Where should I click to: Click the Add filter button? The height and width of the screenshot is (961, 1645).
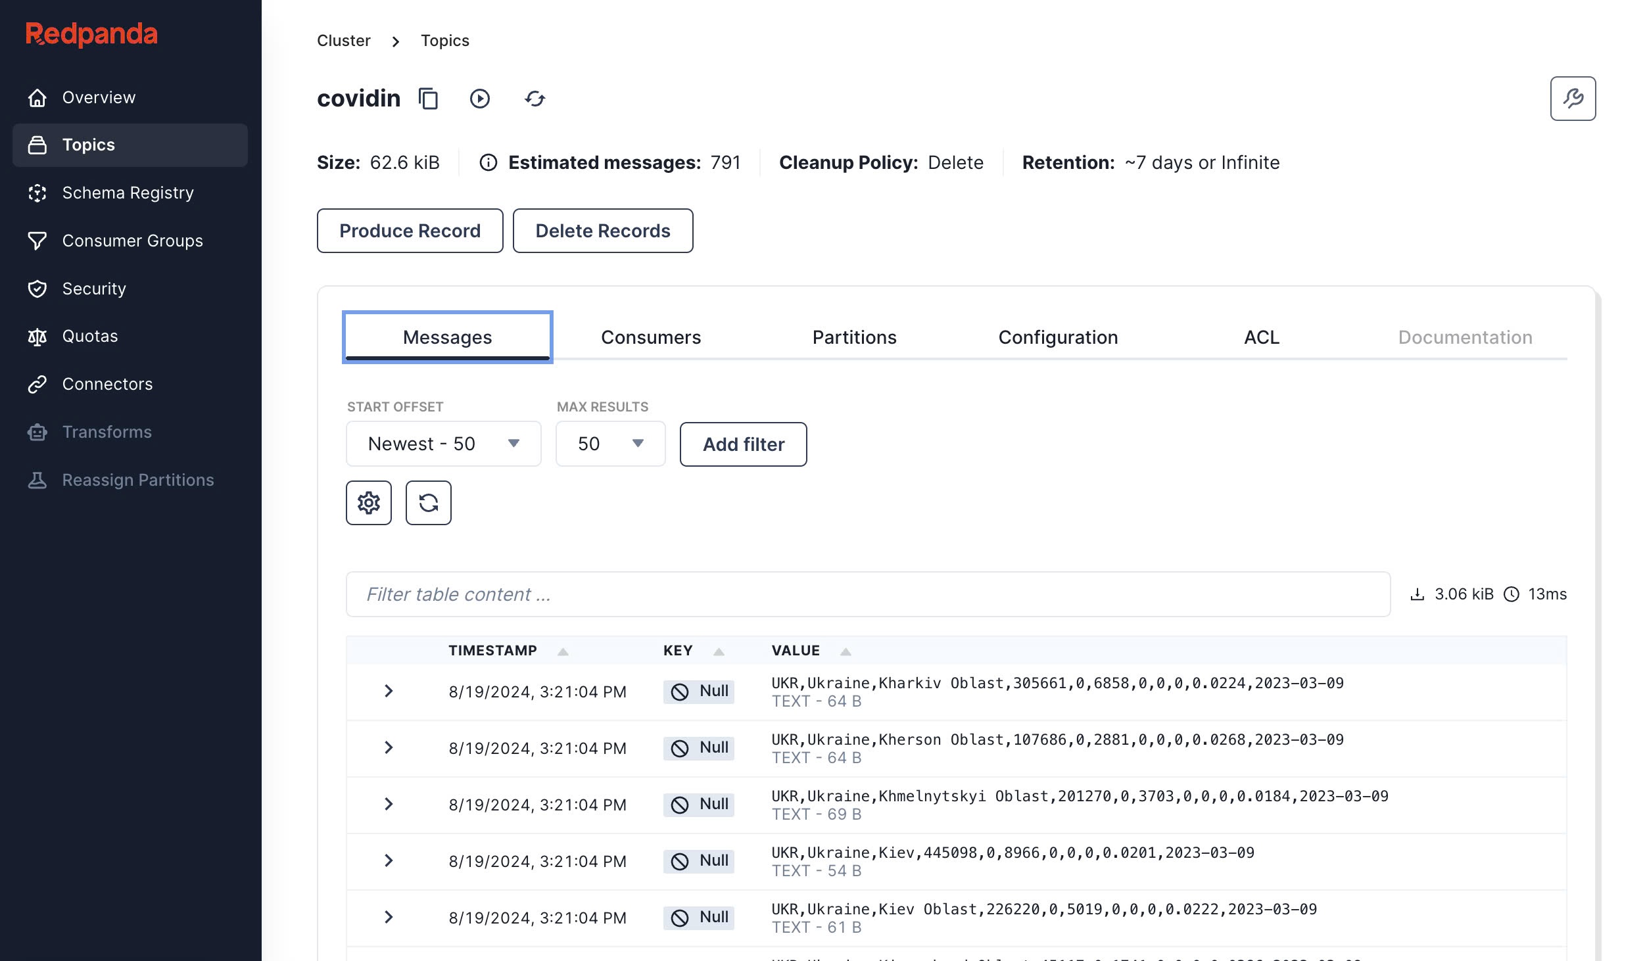coord(744,444)
